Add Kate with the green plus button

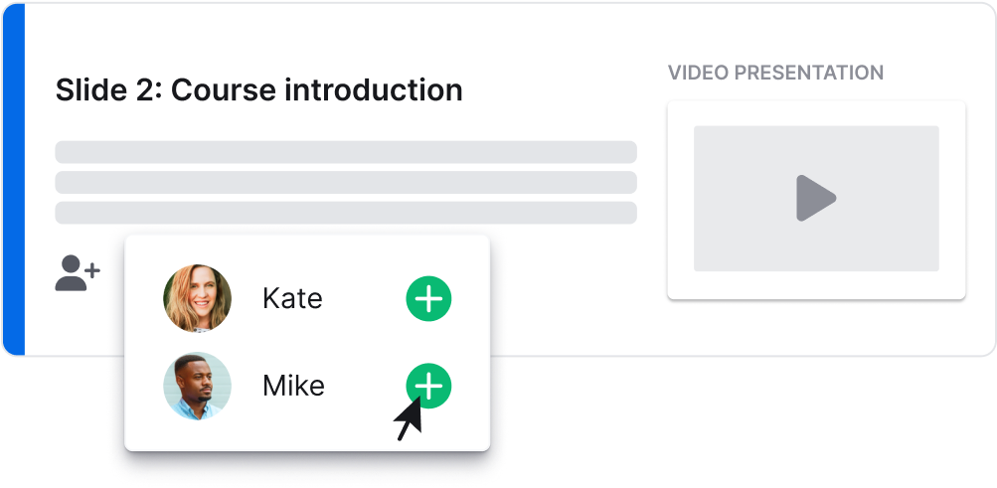(x=428, y=298)
